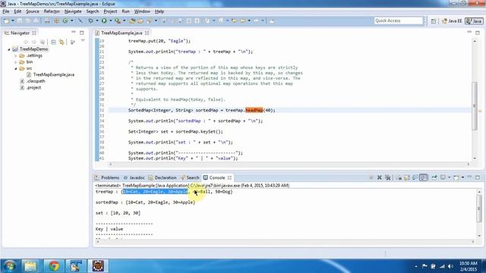
Task: Click the Pin Console icon
Action: 434,177
